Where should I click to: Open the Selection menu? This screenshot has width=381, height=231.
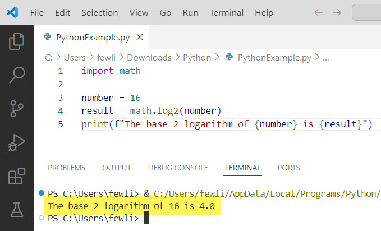[x=100, y=13]
